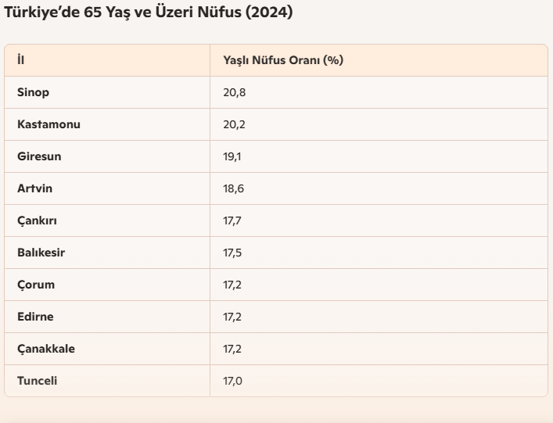Click the İl column header
Screen dimensions: 553x423
tap(20, 60)
